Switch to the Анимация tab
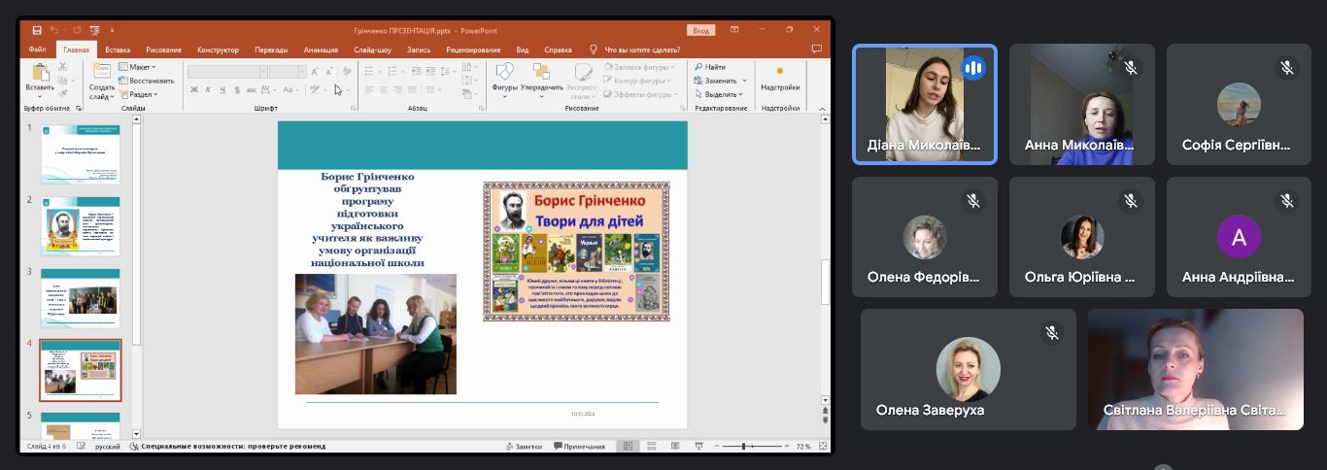Image resolution: width=1327 pixels, height=470 pixels. click(321, 50)
